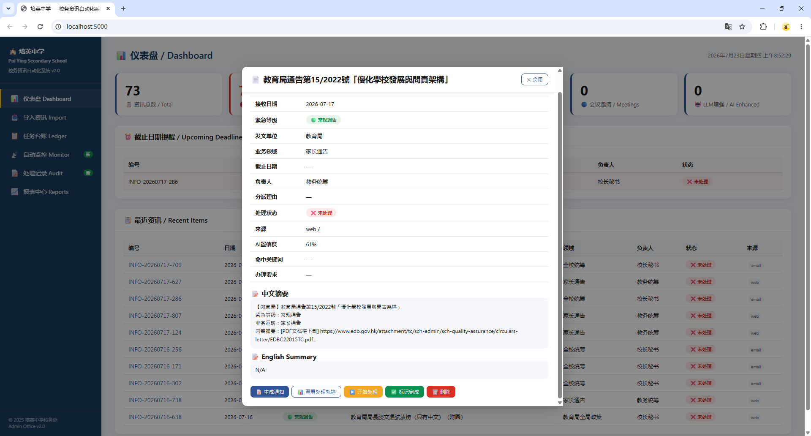
Task: Click the 未处理 status badge in dialog
Action: pyautogui.click(x=321, y=213)
